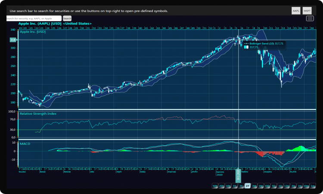Select the 10Y time range
Screen dimensions: 323x194
click(x=228, y=186)
